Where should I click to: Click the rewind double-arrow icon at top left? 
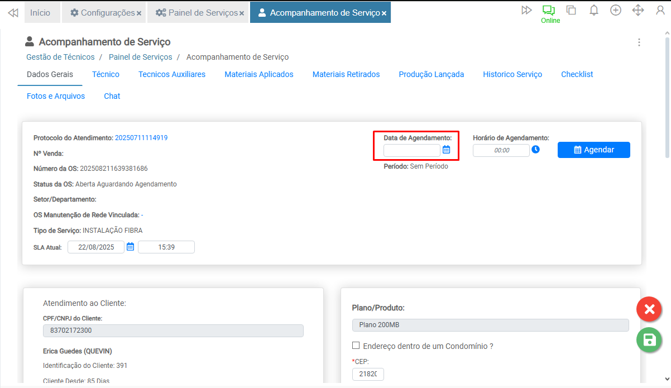[12, 12]
